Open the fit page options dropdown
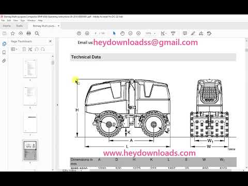 (163, 34)
